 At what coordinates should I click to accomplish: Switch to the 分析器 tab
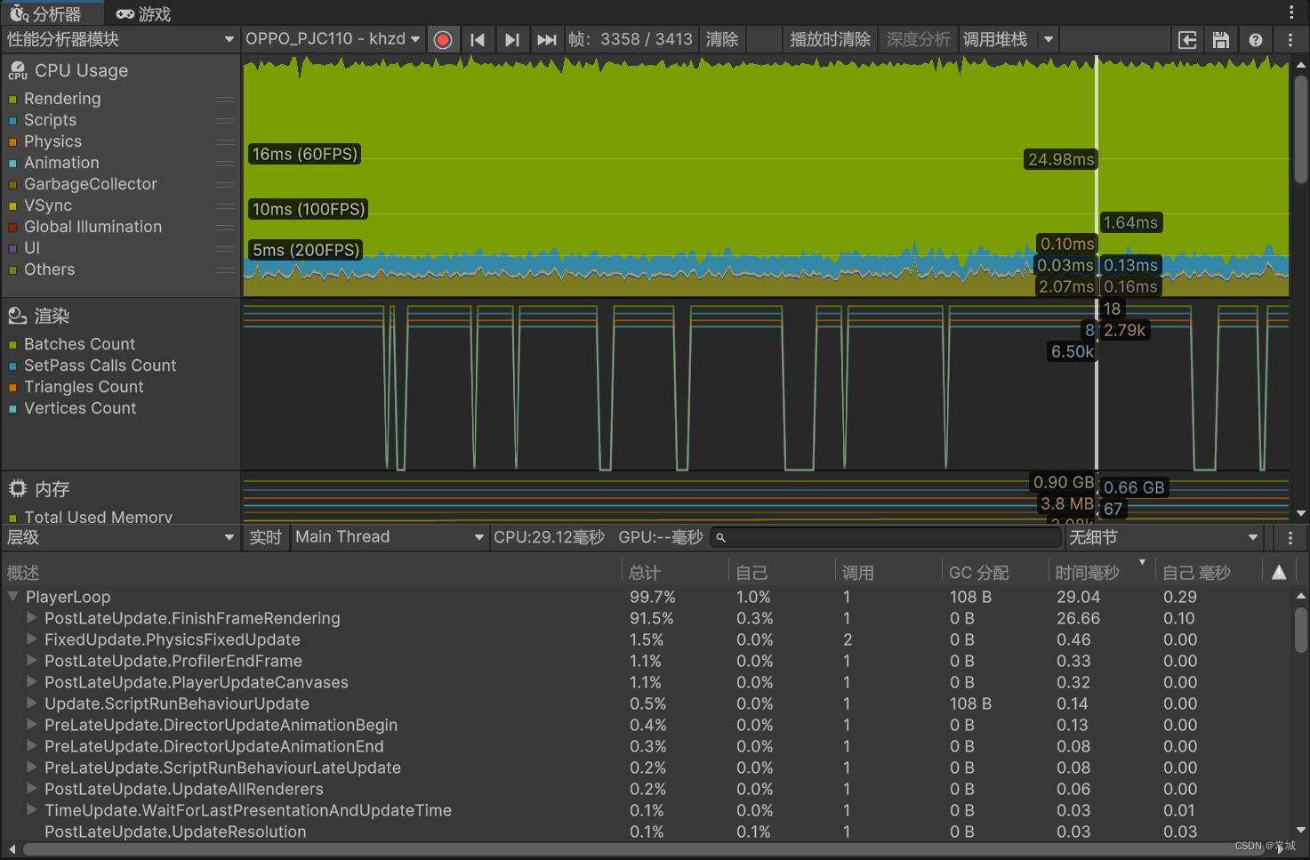[x=52, y=13]
